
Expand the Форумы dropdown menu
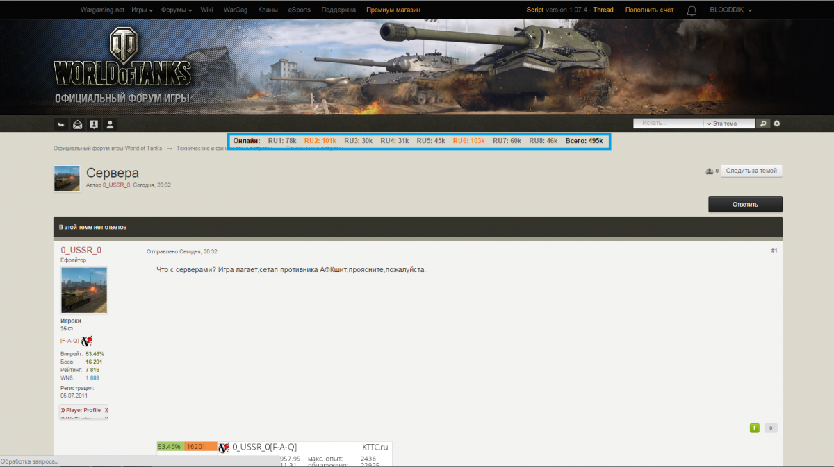pyautogui.click(x=177, y=10)
